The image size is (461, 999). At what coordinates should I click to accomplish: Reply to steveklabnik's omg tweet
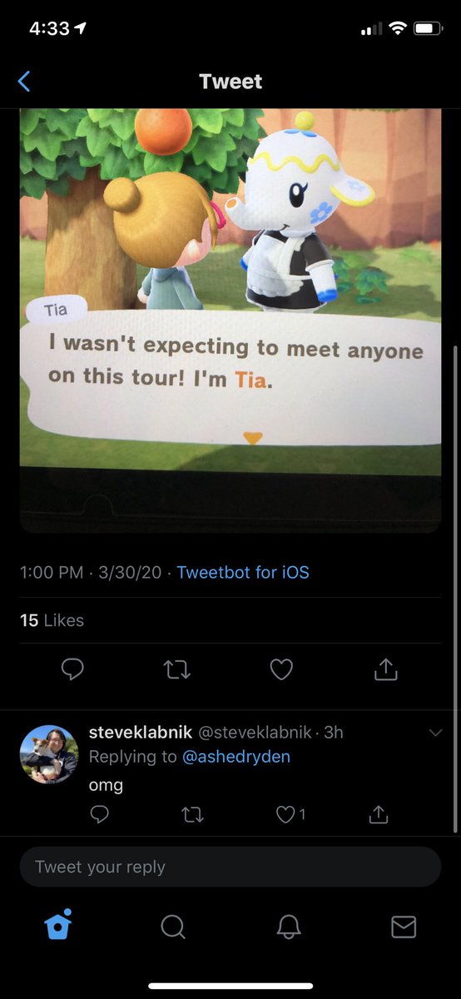click(x=99, y=815)
